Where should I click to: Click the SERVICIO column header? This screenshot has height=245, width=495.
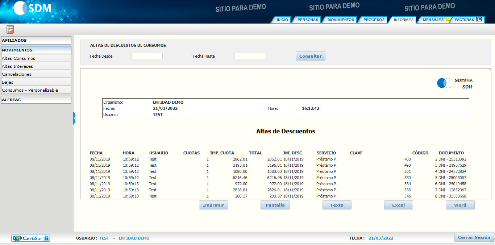(x=326, y=153)
